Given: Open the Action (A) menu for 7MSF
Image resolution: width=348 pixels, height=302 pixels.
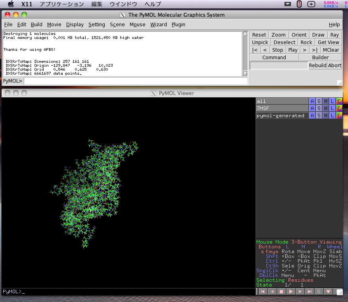Looking at the screenshot, I should (x=312, y=108).
